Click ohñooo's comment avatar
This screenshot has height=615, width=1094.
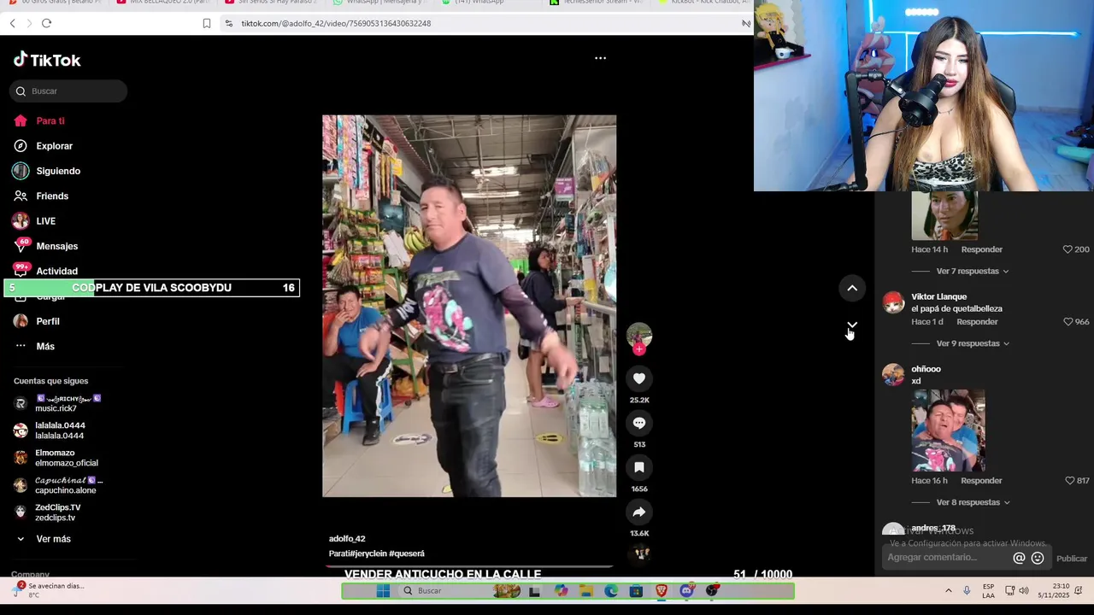[x=893, y=375]
